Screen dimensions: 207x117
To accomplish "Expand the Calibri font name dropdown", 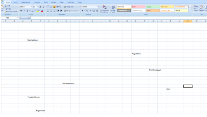I will (32, 6).
